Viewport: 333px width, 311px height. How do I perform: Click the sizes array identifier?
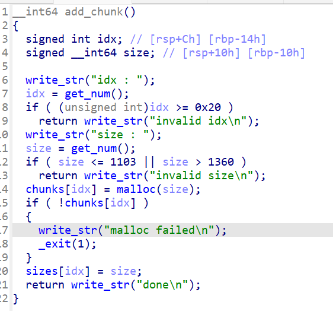point(42,271)
